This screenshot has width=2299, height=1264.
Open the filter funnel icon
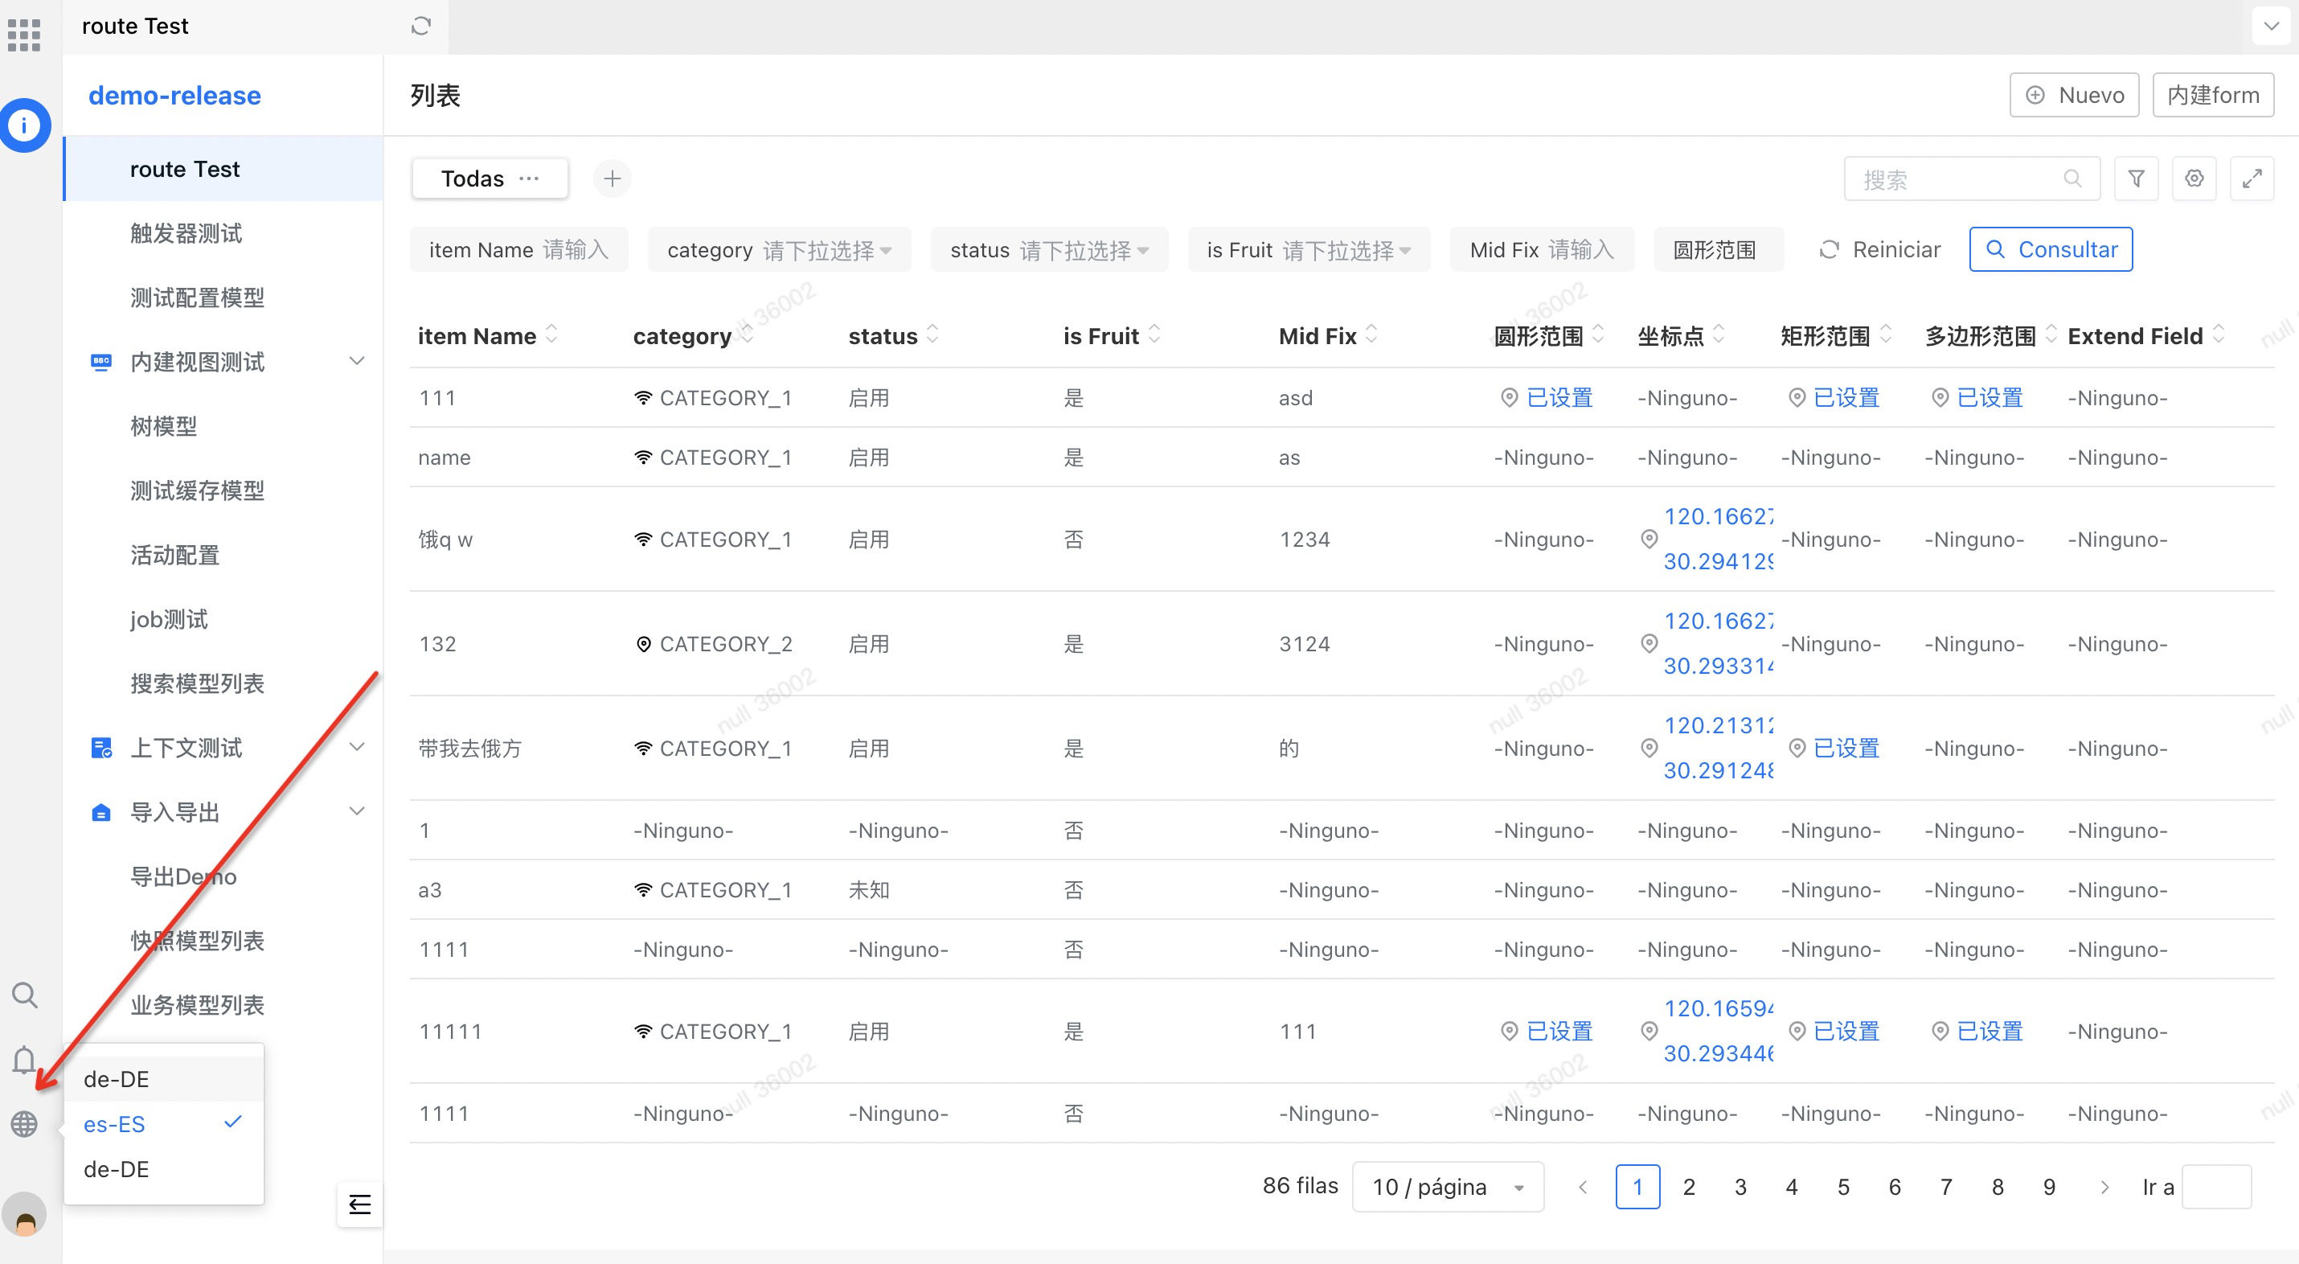[2136, 179]
